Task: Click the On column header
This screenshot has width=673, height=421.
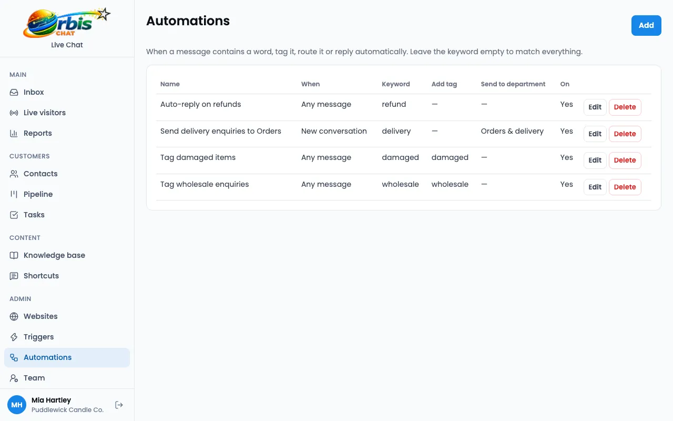Action: pyautogui.click(x=565, y=84)
